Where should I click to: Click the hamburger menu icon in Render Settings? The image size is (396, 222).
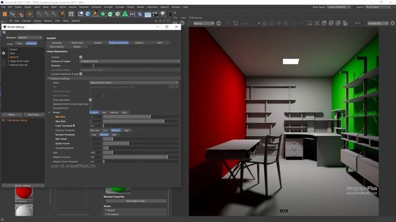click(4, 32)
